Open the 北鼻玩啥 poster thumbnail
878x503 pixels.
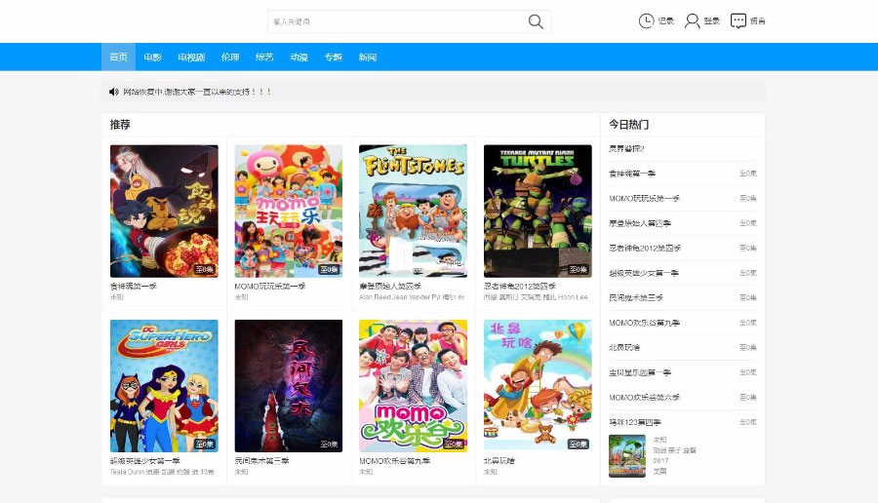click(538, 385)
